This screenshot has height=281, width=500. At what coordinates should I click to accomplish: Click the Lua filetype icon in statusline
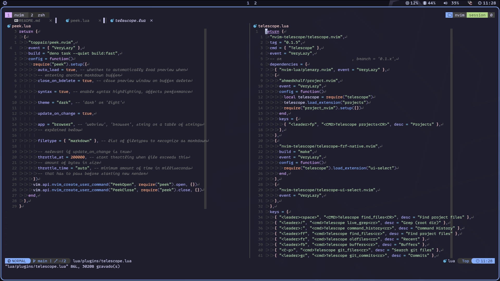pyautogui.click(x=445, y=261)
